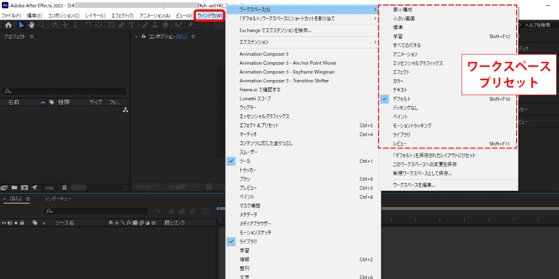The height and width of the screenshot is (279, 559).
Task: Select the Type (T) tool
Action: click(132, 25)
